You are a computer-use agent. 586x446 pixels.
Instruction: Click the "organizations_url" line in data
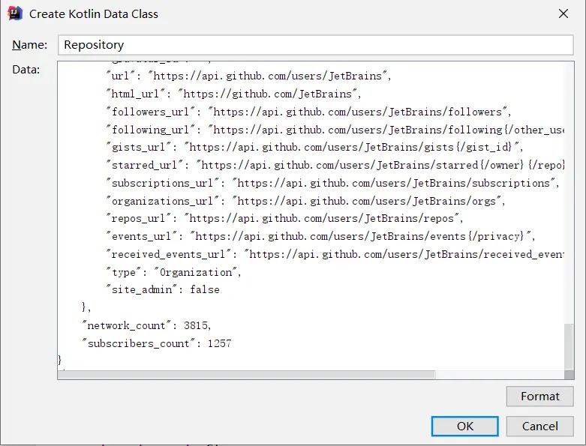305,201
